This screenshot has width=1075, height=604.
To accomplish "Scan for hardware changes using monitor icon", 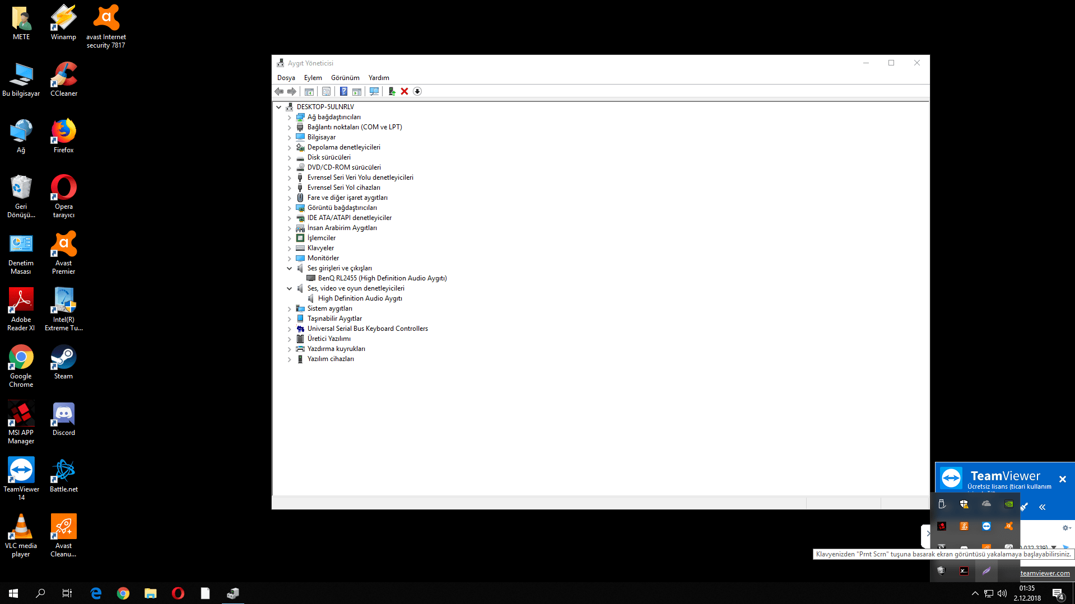I will pos(374,91).
